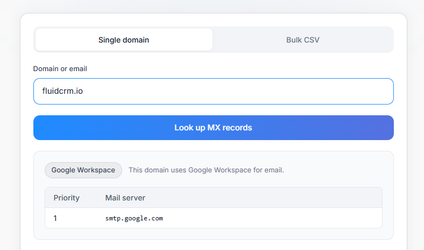Click the priority value 1 cell
This screenshot has width=424, height=250.
[x=55, y=218]
